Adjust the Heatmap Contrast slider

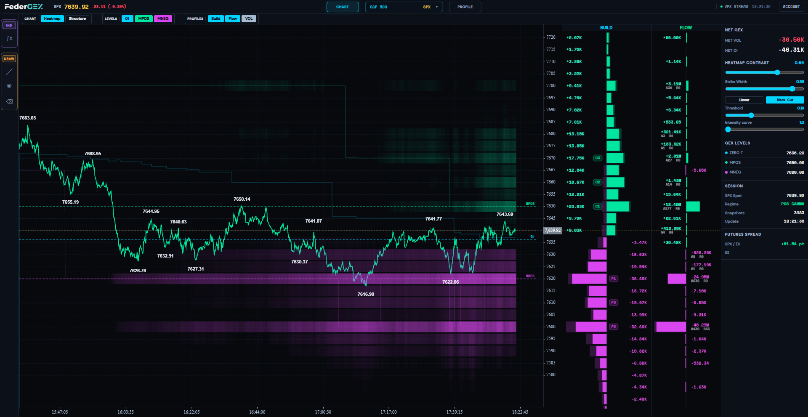(x=764, y=72)
